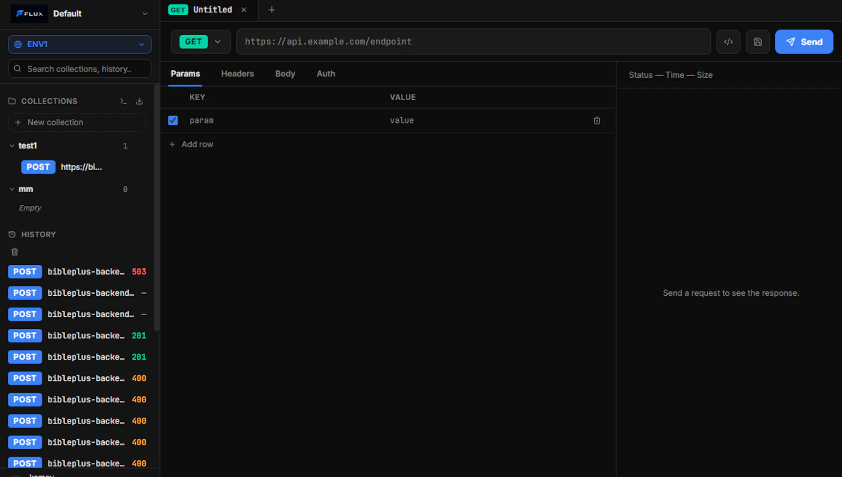Click the History clock icon

(x=12, y=234)
